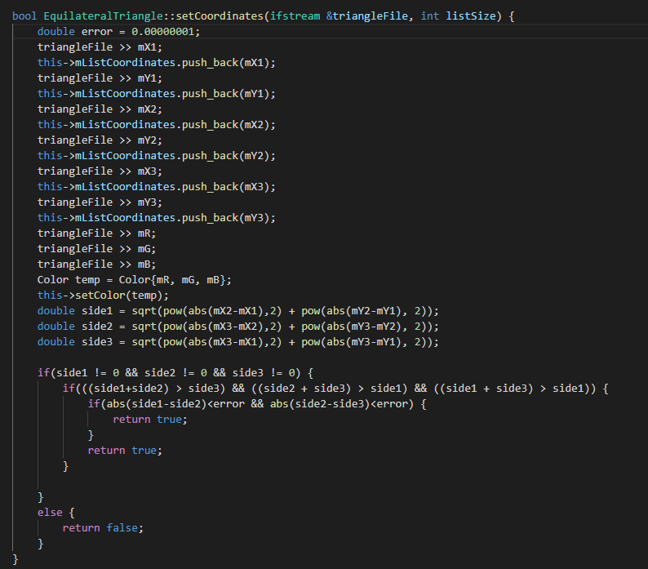This screenshot has width=648, height=569.
Task: Click push_back(mY2) call line
Action: [x=157, y=156]
